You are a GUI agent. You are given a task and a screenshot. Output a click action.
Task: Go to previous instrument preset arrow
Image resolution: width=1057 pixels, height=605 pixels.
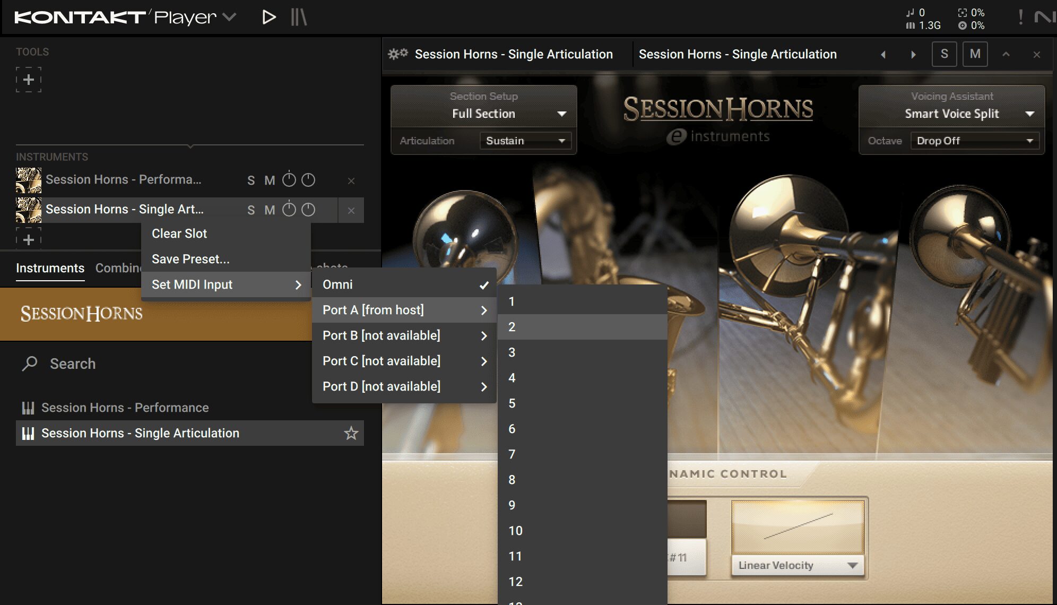point(883,54)
